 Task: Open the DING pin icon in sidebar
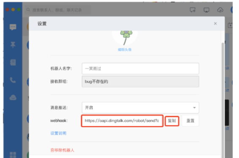coord(13,44)
